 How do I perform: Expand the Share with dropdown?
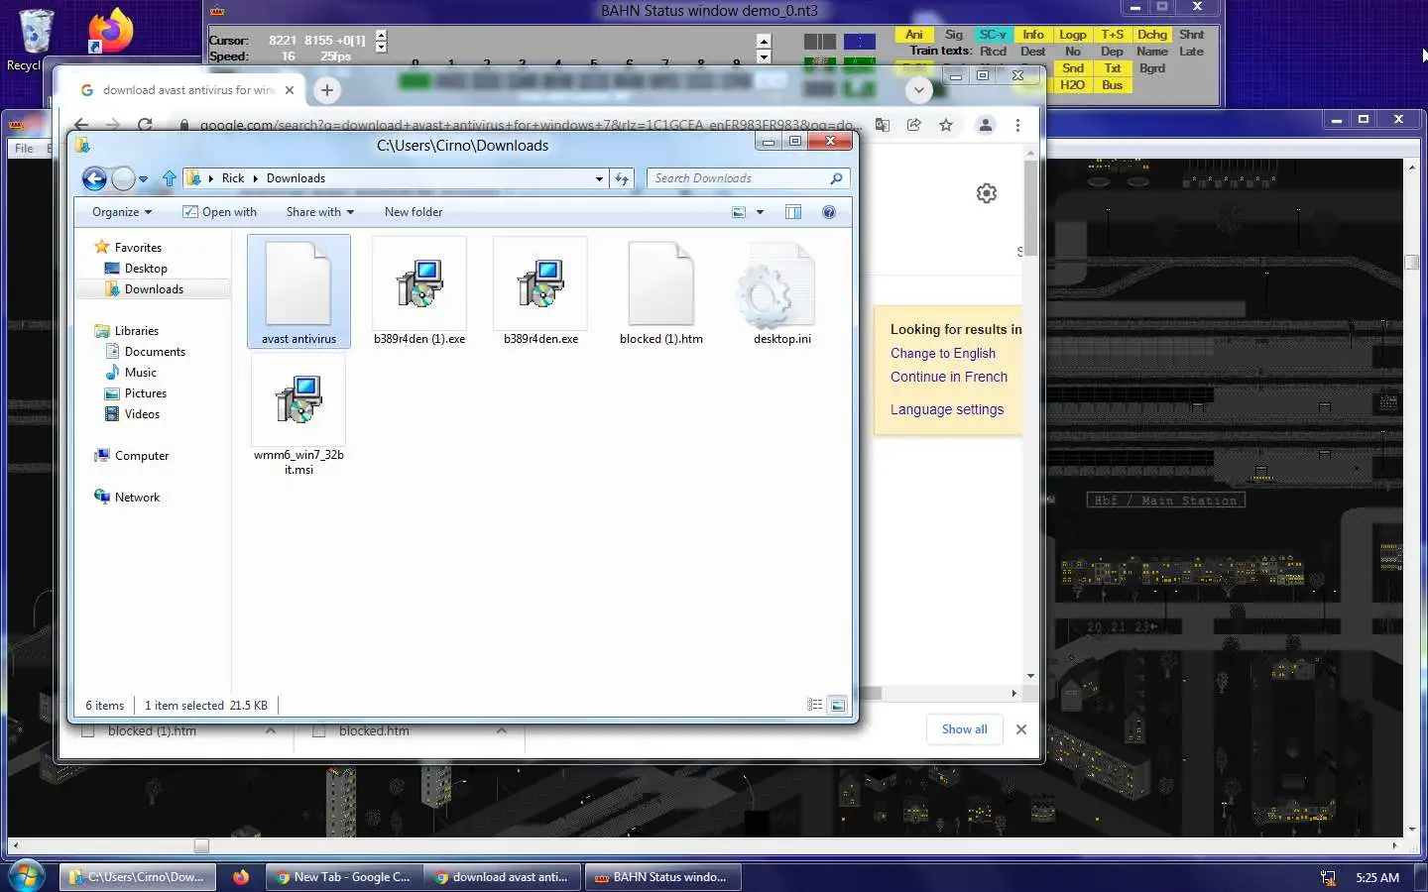point(319,212)
